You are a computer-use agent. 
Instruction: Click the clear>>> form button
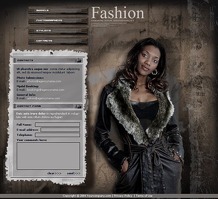point(54,173)
